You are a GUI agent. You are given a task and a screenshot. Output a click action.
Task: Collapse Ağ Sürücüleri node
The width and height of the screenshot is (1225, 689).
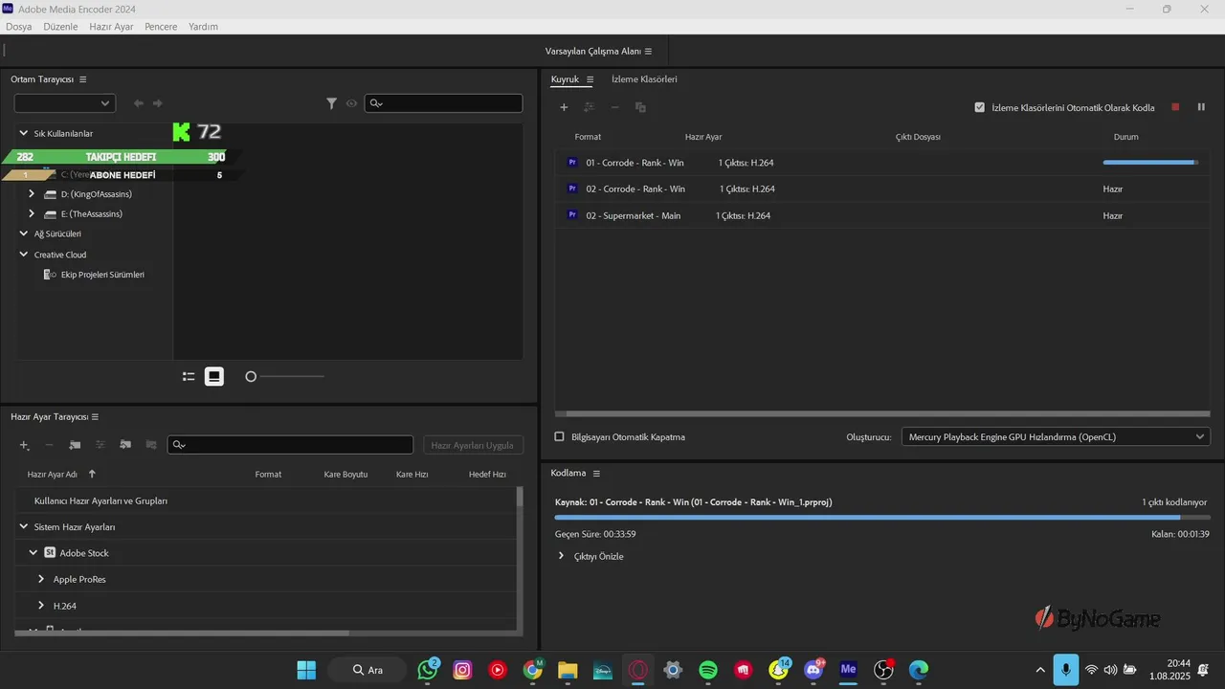tap(24, 233)
